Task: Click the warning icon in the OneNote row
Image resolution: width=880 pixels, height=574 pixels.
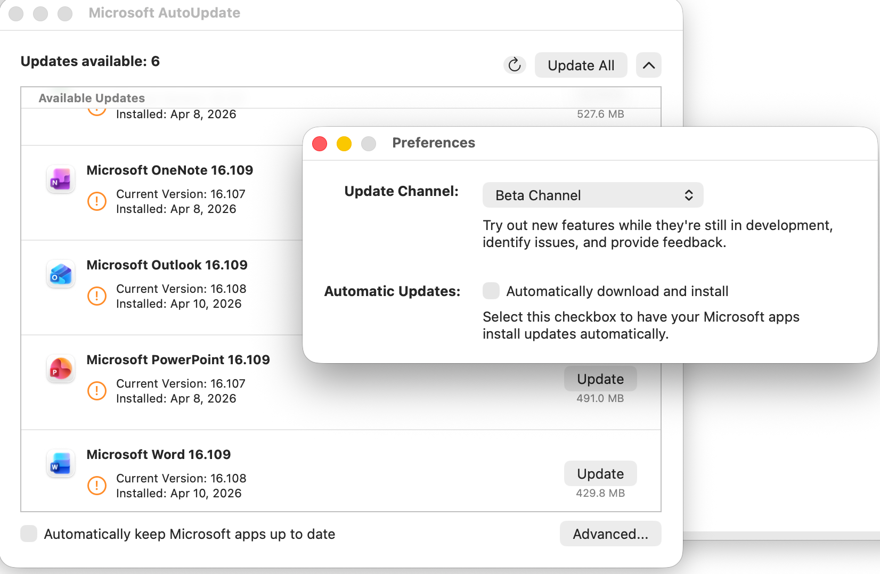Action: [x=97, y=201]
